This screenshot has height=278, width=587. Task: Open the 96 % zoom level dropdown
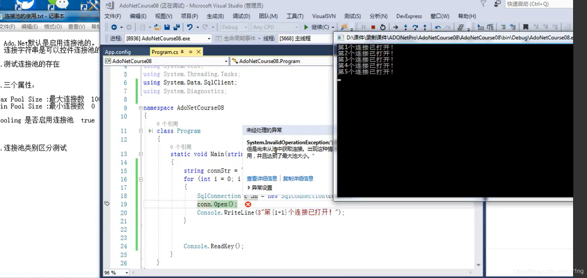pyautogui.click(x=116, y=273)
